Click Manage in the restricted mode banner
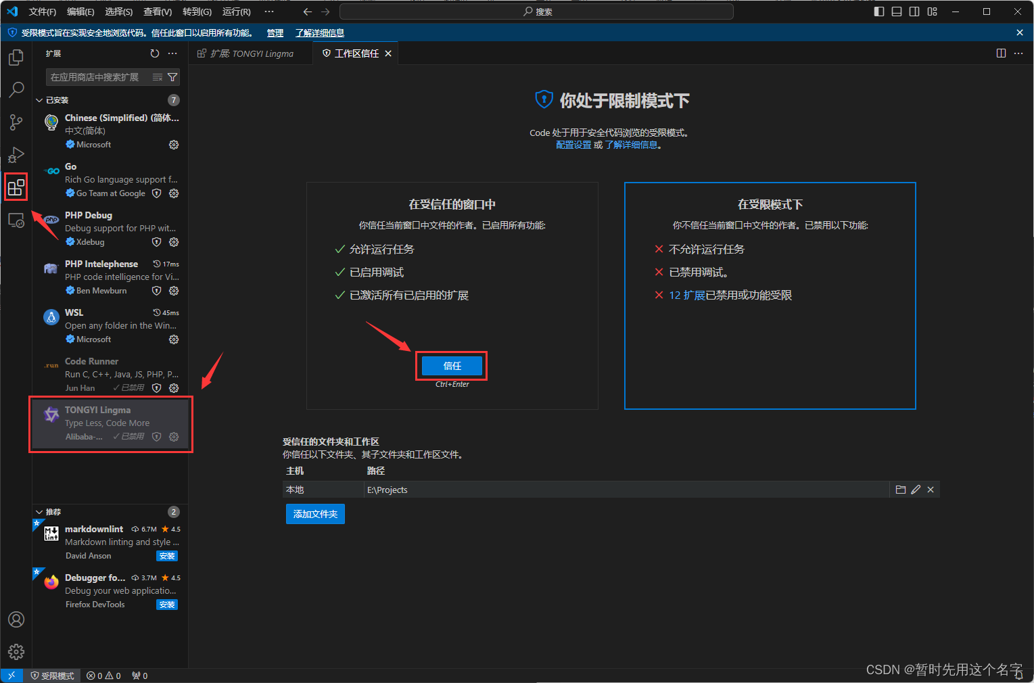 pyautogui.click(x=275, y=32)
